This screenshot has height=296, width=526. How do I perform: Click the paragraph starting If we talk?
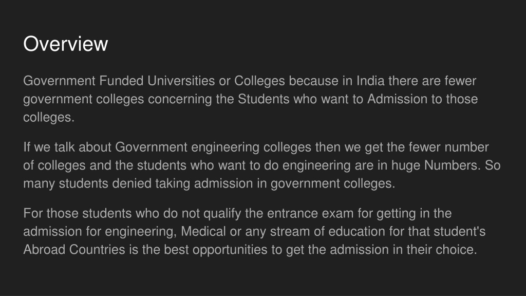(261, 165)
